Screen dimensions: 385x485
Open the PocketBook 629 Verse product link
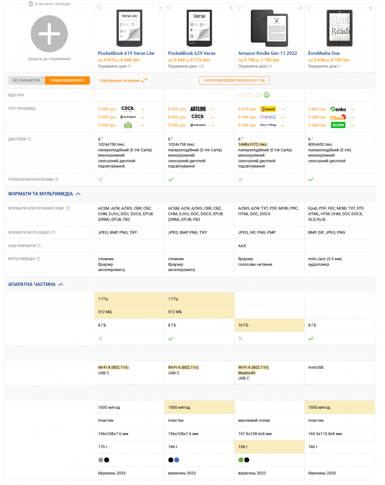tap(191, 54)
